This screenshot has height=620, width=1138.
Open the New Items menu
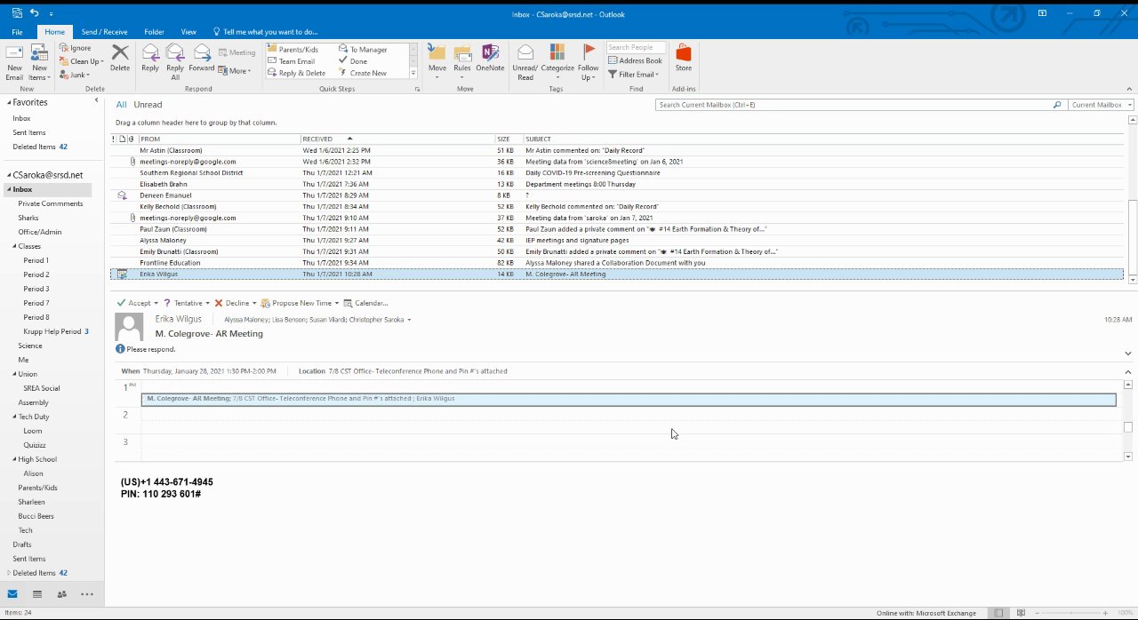tap(39, 61)
